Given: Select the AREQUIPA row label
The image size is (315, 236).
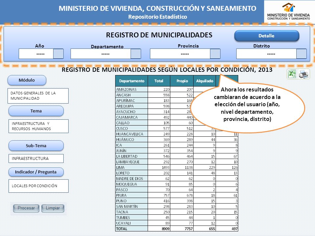Looking at the screenshot, I should [x=132, y=106].
